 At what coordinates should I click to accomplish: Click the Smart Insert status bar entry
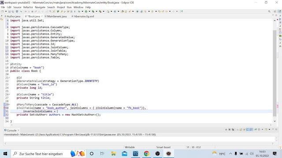[x=163, y=147]
